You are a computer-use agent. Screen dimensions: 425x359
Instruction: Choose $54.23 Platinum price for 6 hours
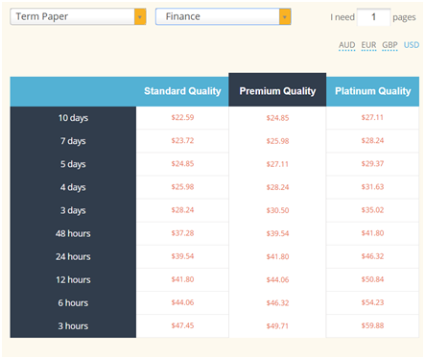click(372, 302)
